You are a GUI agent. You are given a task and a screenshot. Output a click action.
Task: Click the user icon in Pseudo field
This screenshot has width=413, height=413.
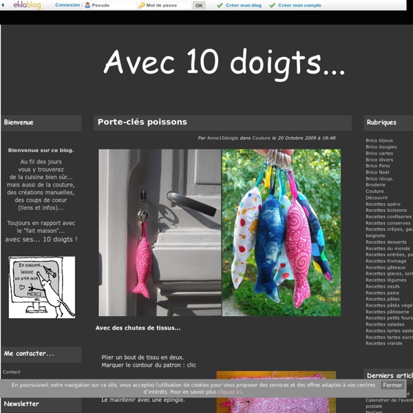pyautogui.click(x=87, y=5)
